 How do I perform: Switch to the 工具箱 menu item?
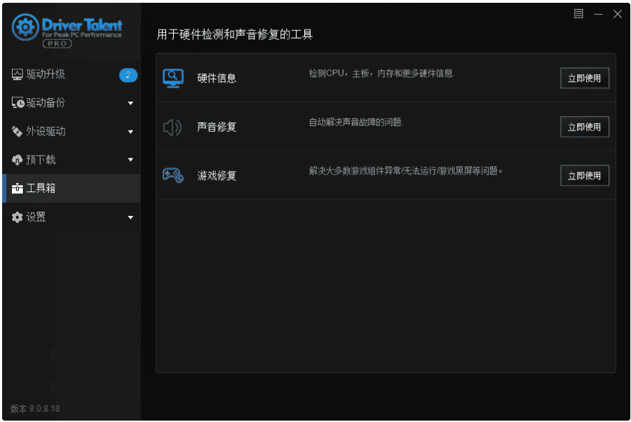43,189
